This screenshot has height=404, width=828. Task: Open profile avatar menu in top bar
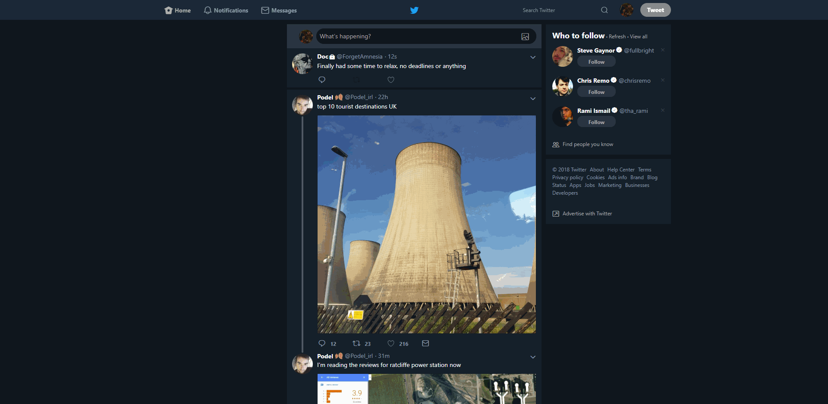[627, 10]
